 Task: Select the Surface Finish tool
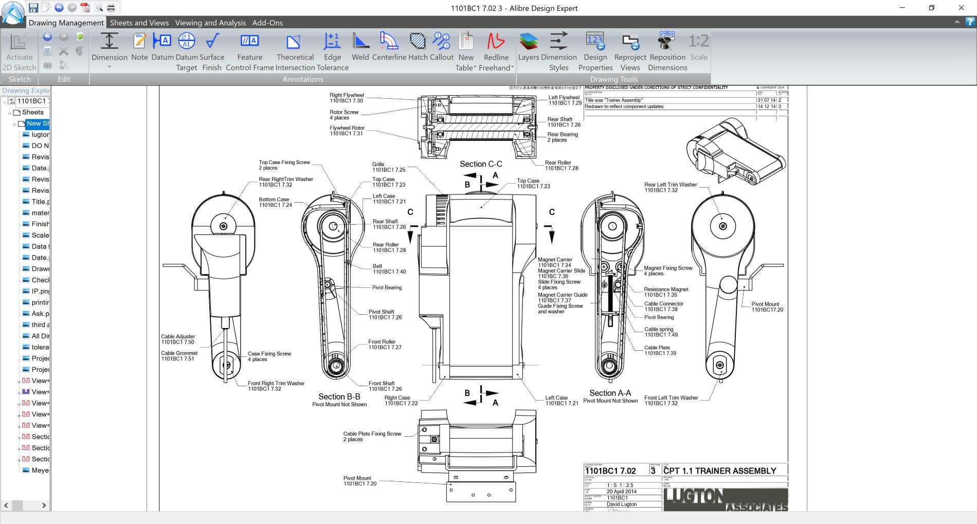(x=212, y=52)
